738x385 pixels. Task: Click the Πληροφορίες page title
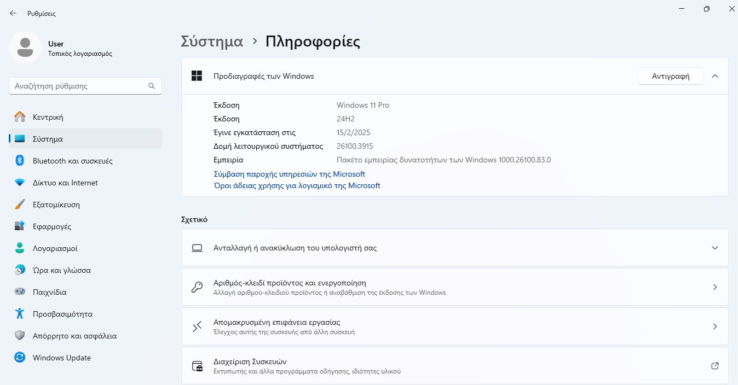tap(313, 42)
